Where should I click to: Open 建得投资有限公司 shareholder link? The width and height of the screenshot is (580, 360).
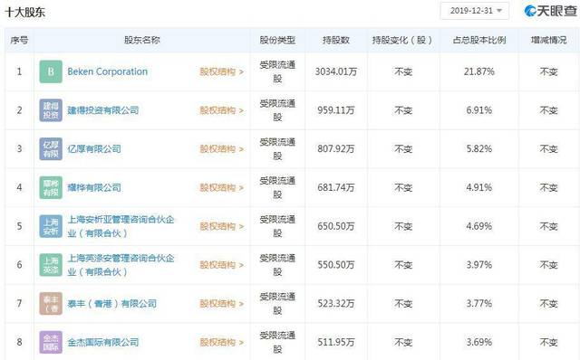coord(102,110)
